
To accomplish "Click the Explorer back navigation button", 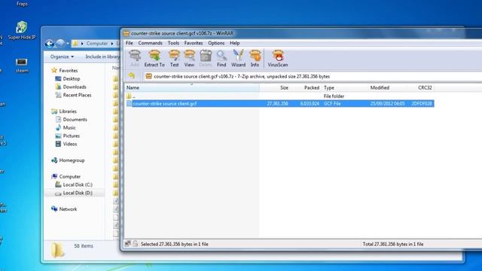I will [49, 44].
